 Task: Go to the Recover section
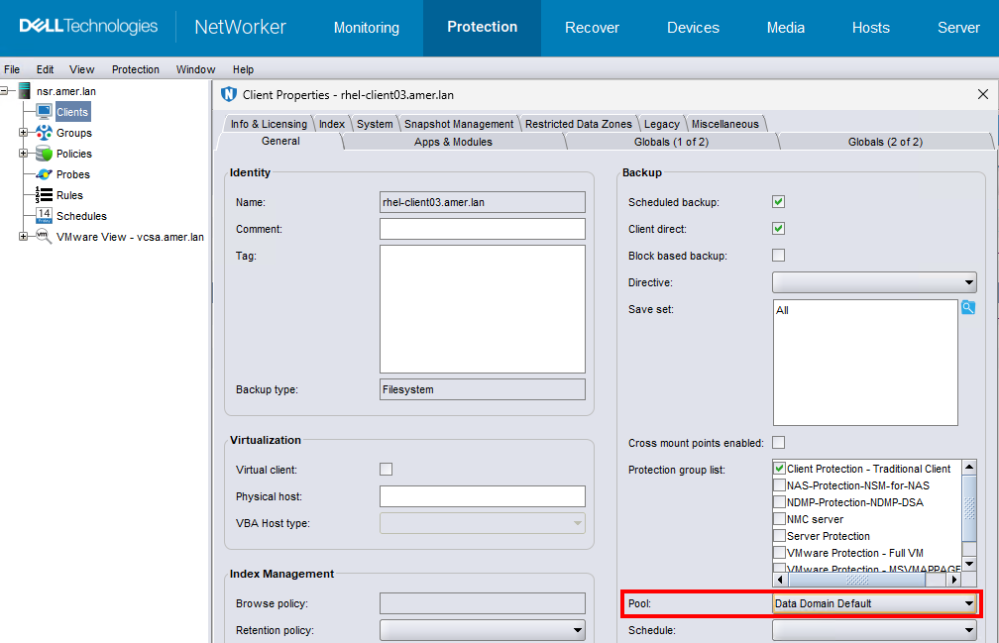pos(592,28)
